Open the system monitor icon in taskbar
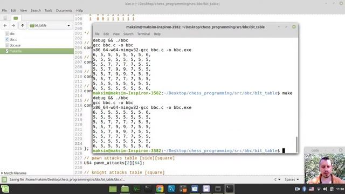The image size is (345, 194). [x=136, y=189]
